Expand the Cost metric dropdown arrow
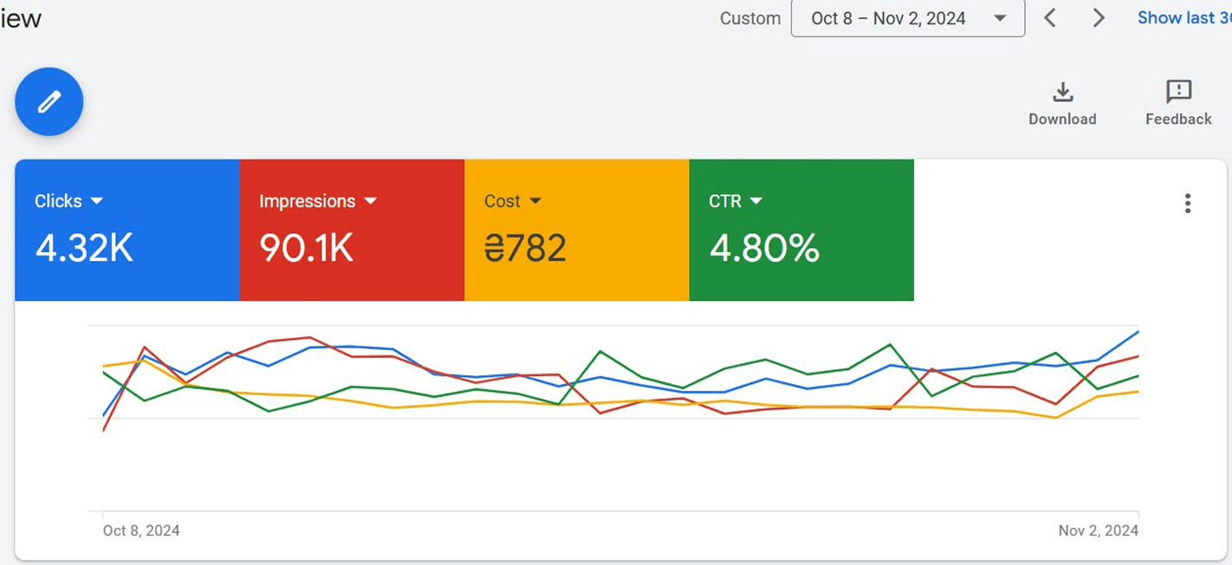The width and height of the screenshot is (1232, 565). 535,201
